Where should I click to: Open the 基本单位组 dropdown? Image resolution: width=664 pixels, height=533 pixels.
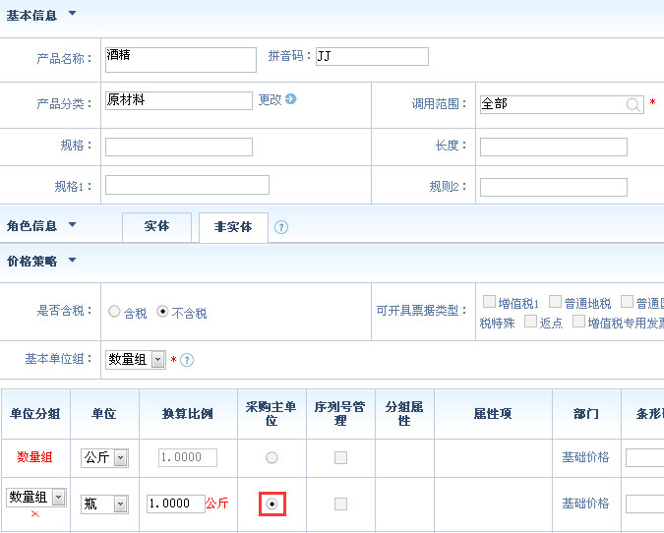click(158, 360)
